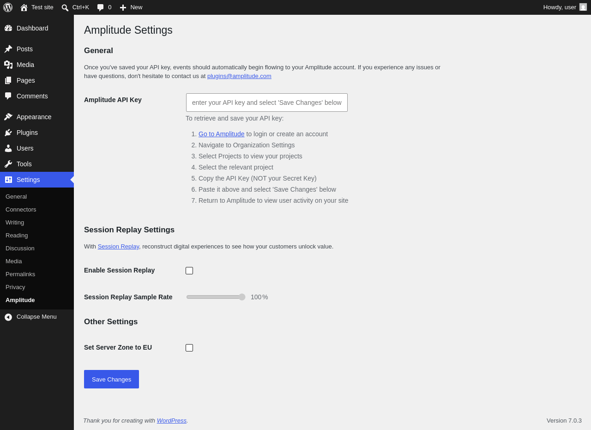Image resolution: width=591 pixels, height=430 pixels.
Task: Click the Collapse Menu arrow icon
Action: point(8,317)
